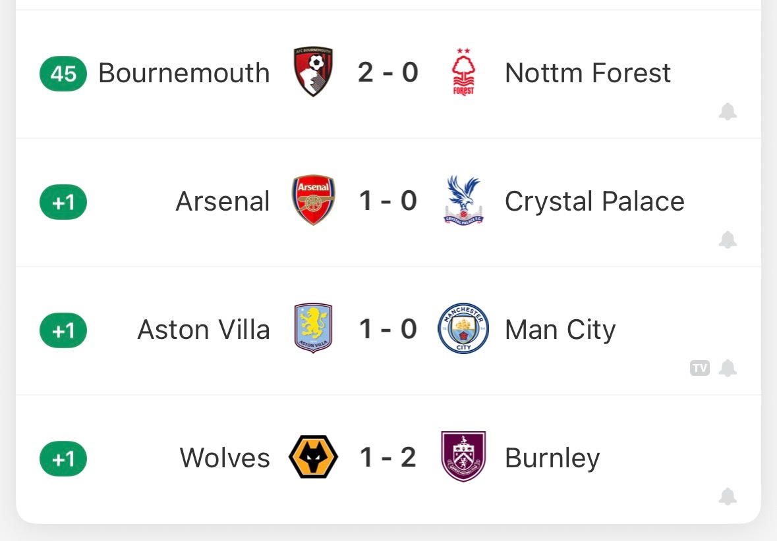777x541 pixels.
Task: Enable alerts bell for Wolves vs Burnley
Action: point(727,497)
